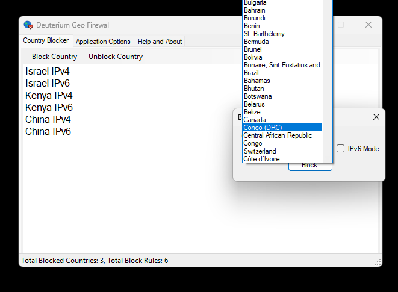
Task: Choose St. Barthélemy from the country list
Action: (x=282, y=34)
